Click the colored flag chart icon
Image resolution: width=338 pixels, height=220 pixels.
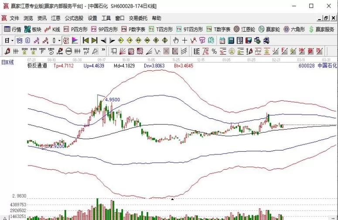pyautogui.click(x=75, y=40)
